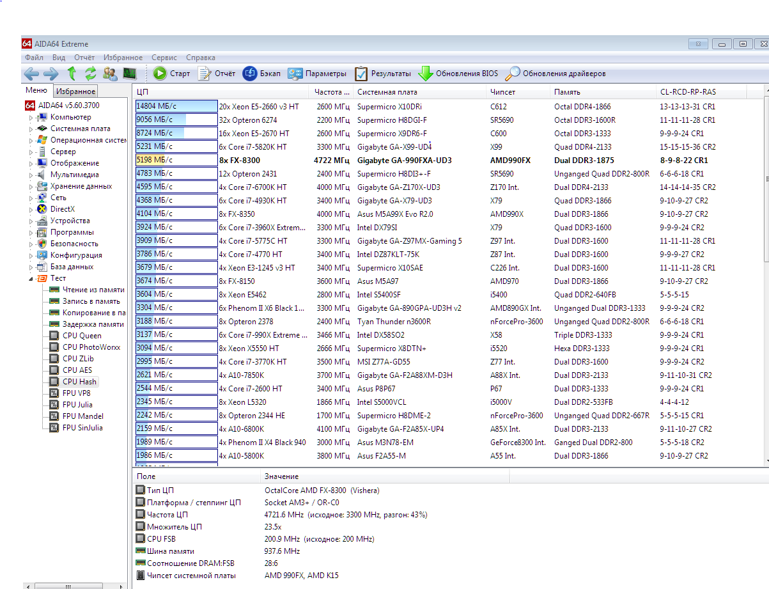Open the Запись в память test
The height and width of the screenshot is (589, 769).
(x=91, y=301)
